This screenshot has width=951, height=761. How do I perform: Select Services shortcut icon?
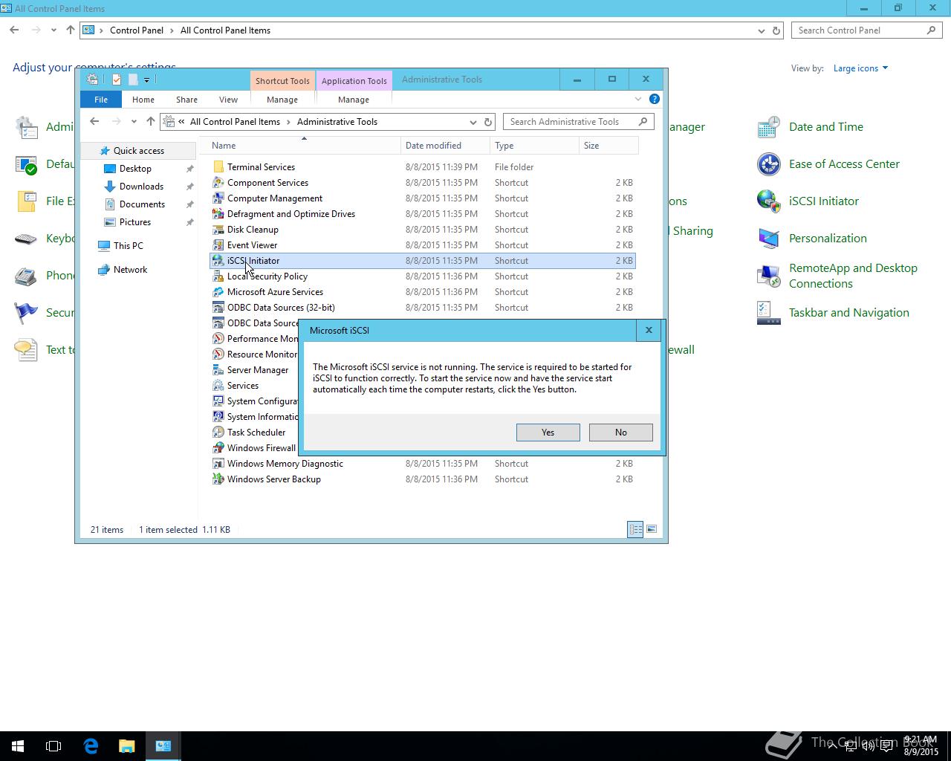[x=218, y=386]
